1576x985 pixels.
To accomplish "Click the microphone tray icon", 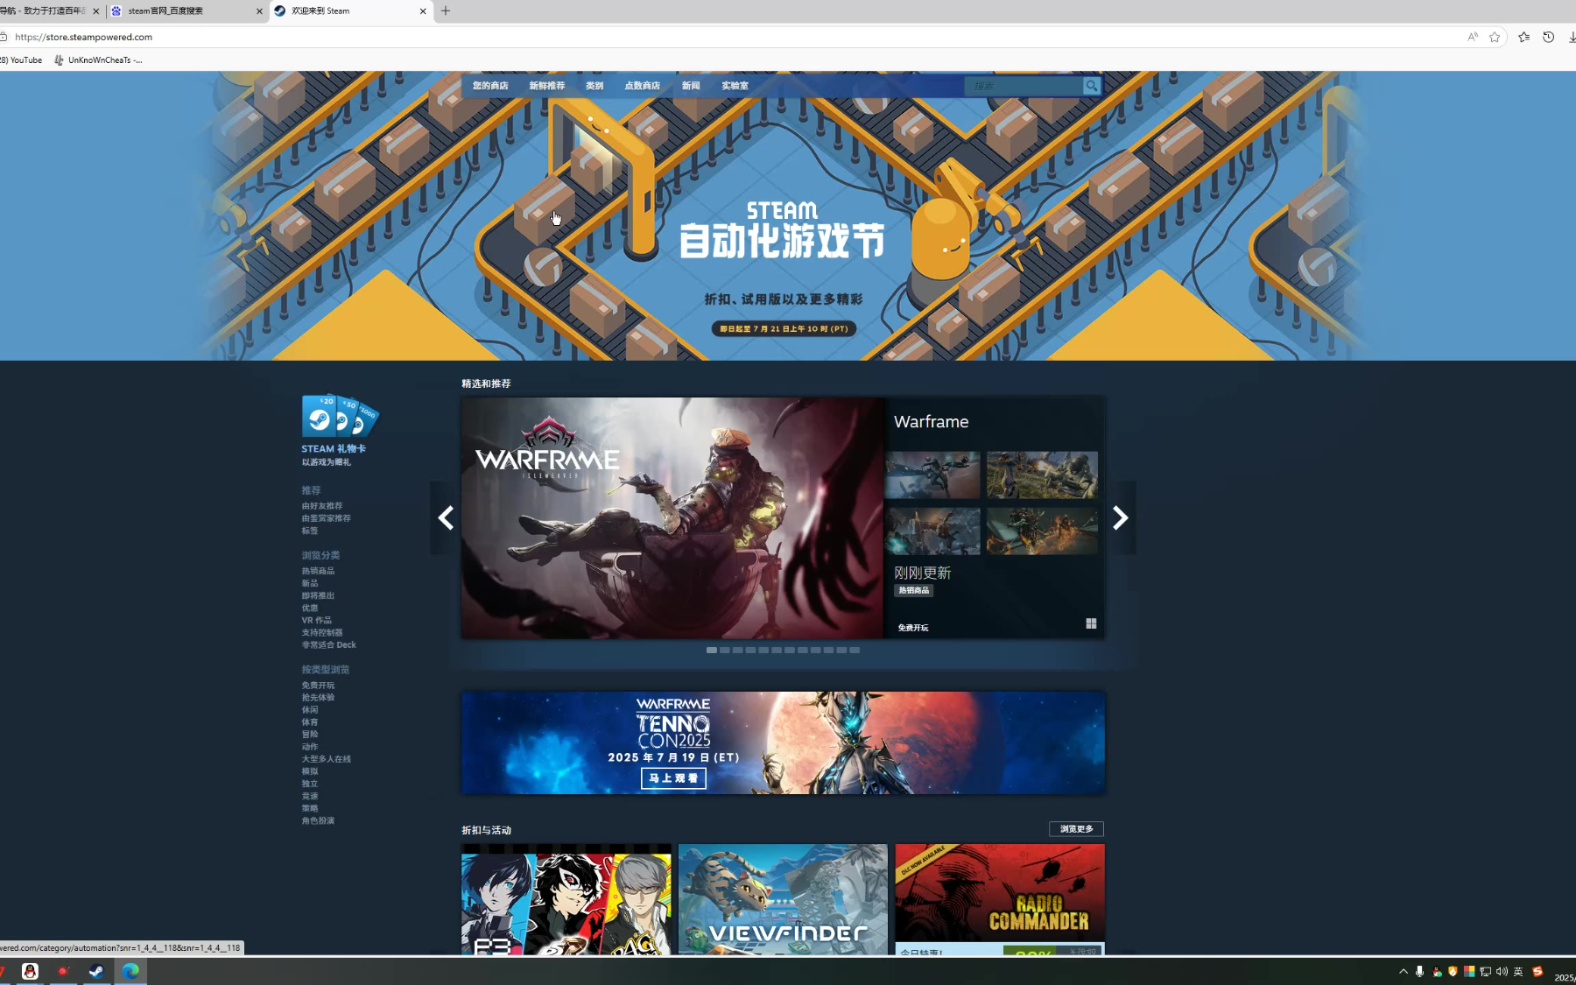I will 1419,971.
